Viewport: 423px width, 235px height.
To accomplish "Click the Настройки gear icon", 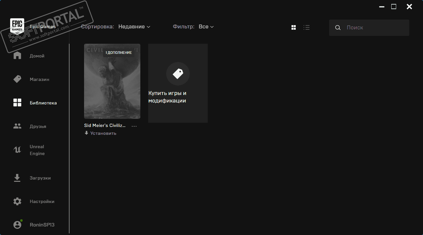I will 17,201.
